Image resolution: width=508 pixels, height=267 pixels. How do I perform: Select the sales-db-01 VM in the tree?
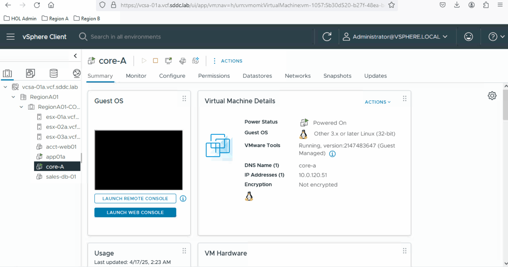61,177
